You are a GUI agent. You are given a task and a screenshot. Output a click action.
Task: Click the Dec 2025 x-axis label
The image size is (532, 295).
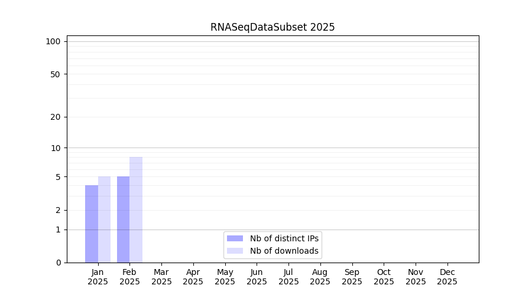(447, 277)
